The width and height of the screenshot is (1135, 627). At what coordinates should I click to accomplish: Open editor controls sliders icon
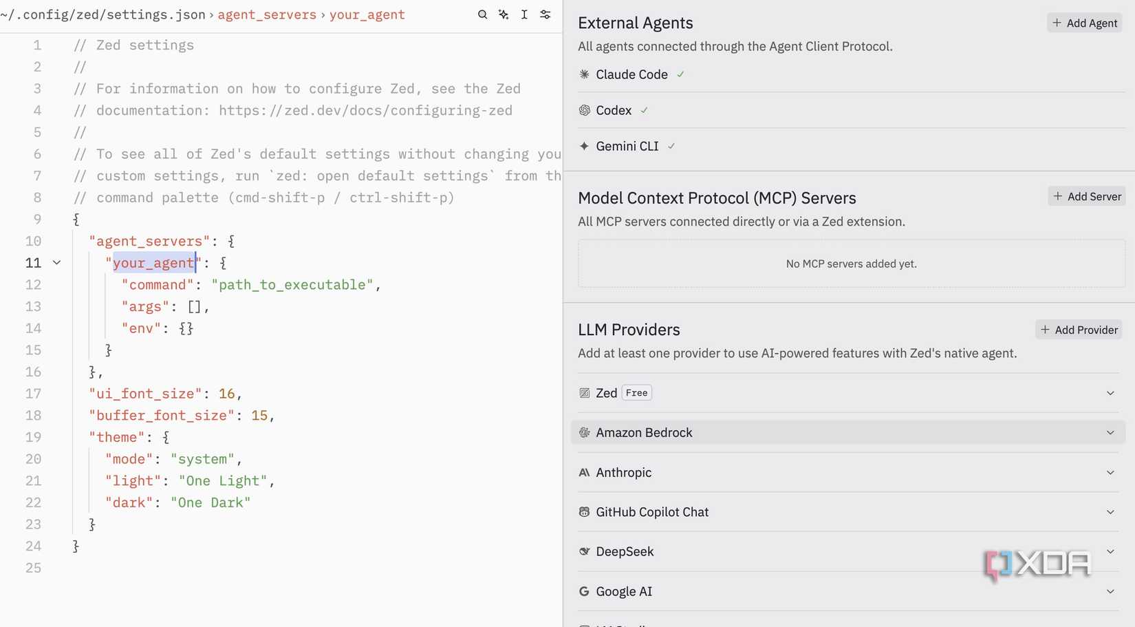545,14
